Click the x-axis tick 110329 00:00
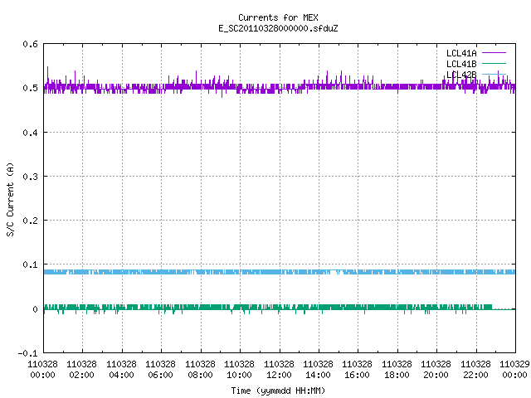Viewport: 531px width, 398px height. 514,369
